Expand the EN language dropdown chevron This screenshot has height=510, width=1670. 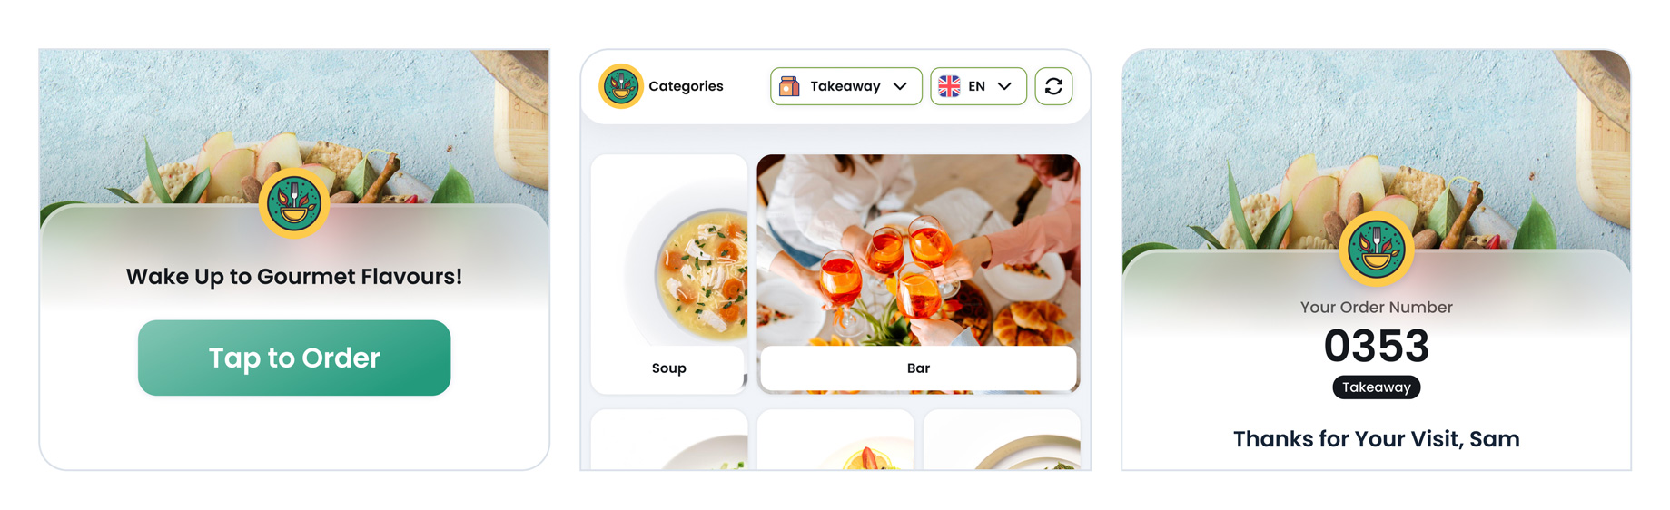click(1004, 86)
